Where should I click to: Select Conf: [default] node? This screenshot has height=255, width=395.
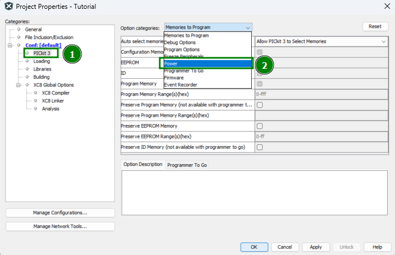[x=43, y=45]
